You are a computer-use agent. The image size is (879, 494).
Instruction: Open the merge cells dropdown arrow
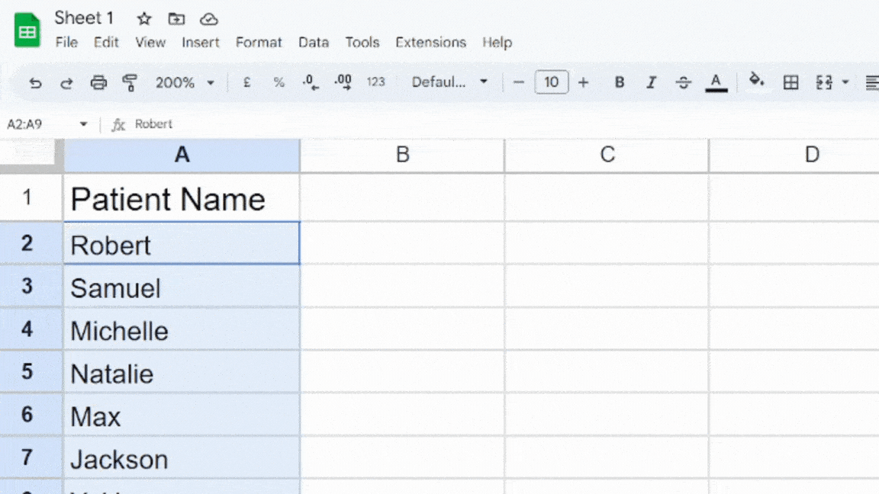pyautogui.click(x=845, y=82)
